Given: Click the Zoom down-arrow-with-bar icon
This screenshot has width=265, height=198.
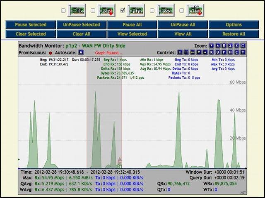Looking at the screenshot, I should [236, 46].
